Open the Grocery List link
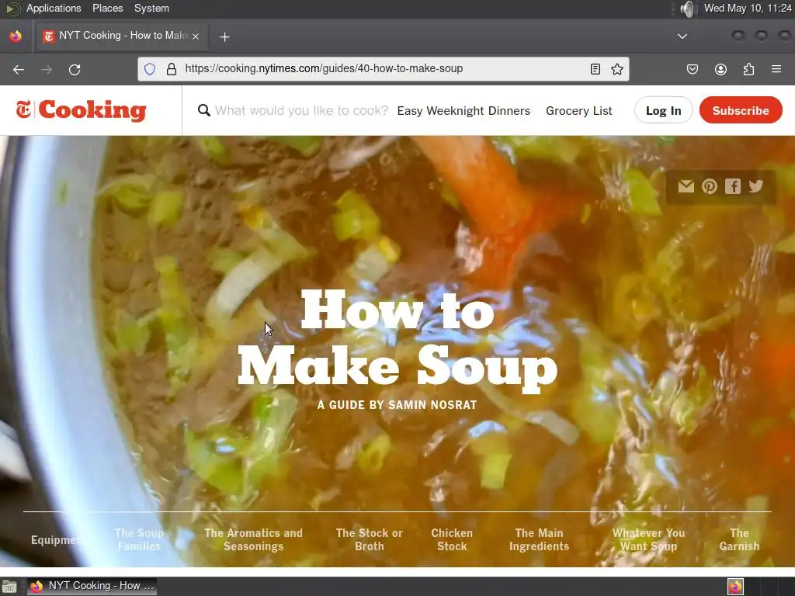The image size is (795, 596). coord(579,110)
